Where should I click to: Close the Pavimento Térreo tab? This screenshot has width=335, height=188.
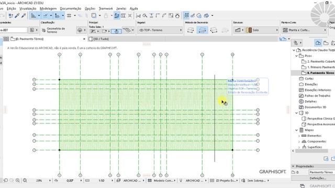click(84, 39)
